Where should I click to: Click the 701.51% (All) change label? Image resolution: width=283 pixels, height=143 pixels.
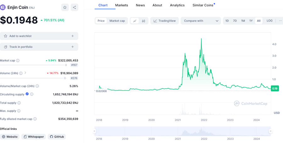52,20
